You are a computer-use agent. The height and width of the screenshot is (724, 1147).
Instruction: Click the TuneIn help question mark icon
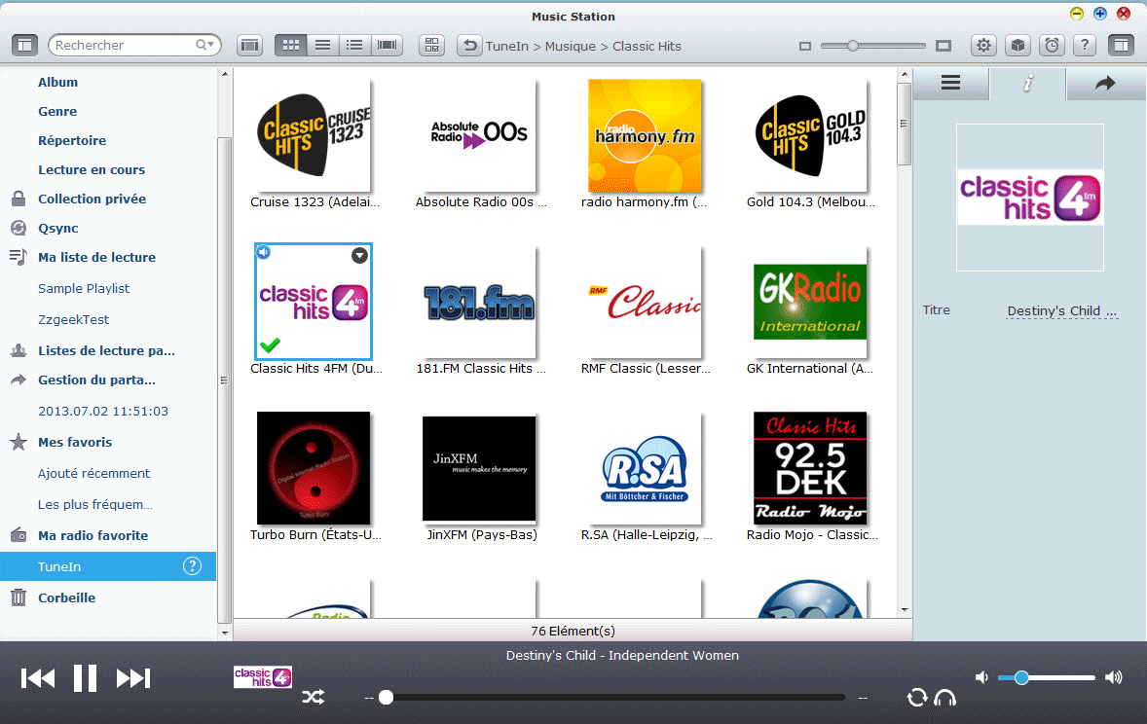(192, 566)
